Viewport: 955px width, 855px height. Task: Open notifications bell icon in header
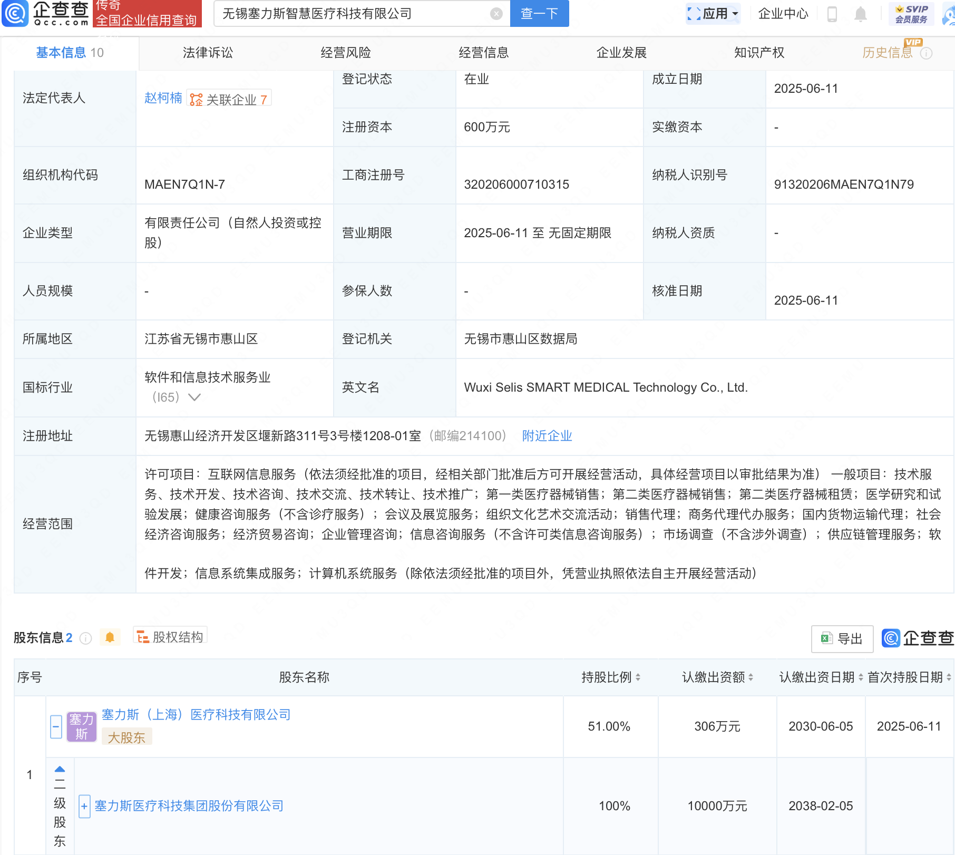tap(860, 14)
